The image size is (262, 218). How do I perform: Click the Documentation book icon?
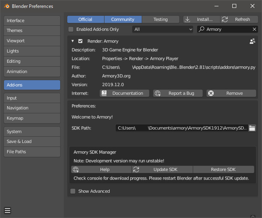point(104,93)
